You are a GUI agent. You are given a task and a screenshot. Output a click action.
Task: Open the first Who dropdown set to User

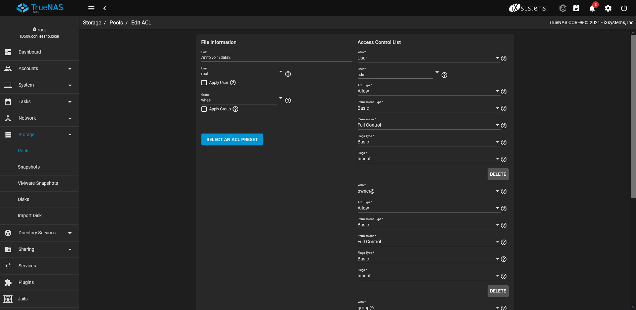tap(428, 58)
